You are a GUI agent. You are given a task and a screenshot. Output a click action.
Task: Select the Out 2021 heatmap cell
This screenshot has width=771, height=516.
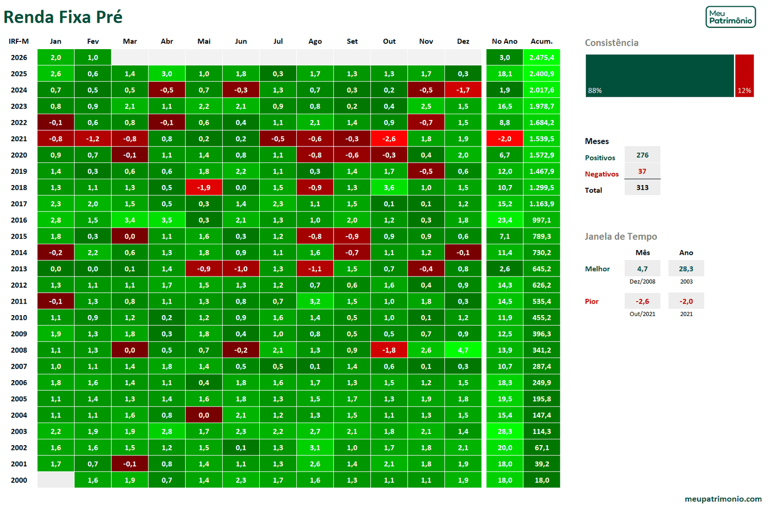point(389,139)
